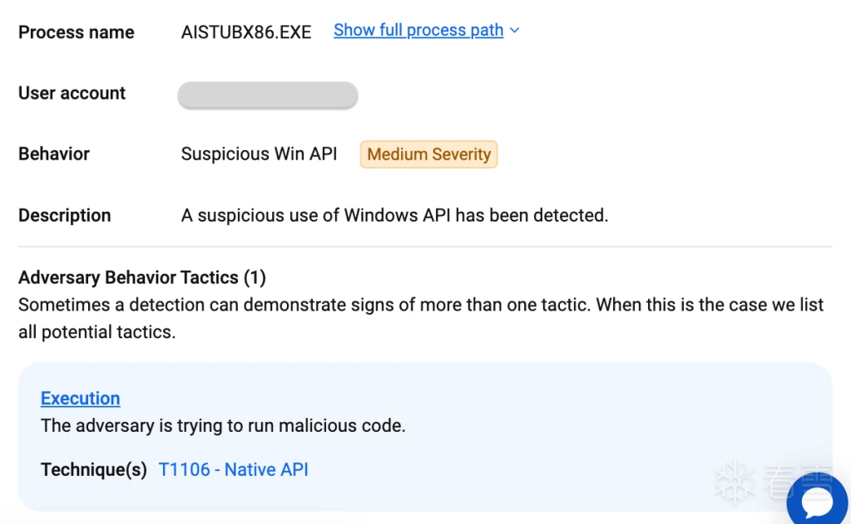Select the Adversary Behavior Tactics (1) heading
This screenshot has width=851, height=524.
(x=142, y=277)
